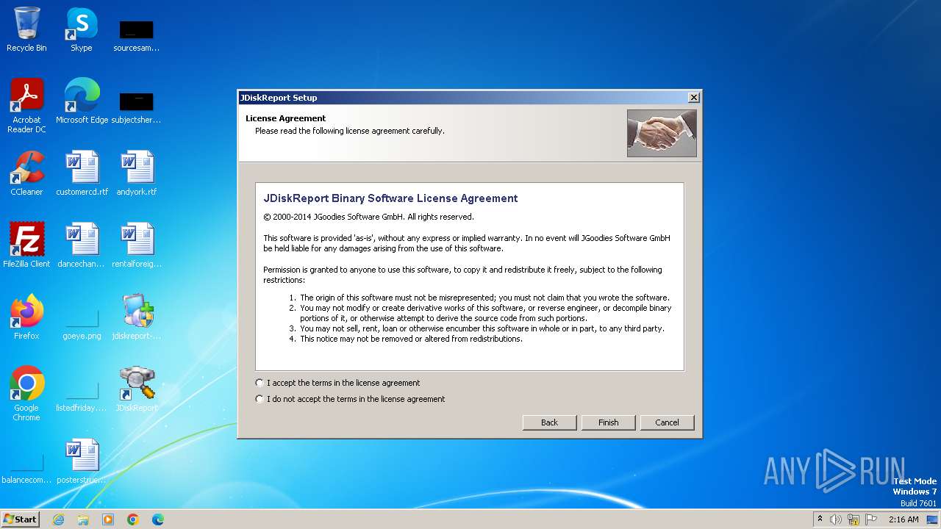
Task: Click the network tray icon
Action: coord(854,519)
